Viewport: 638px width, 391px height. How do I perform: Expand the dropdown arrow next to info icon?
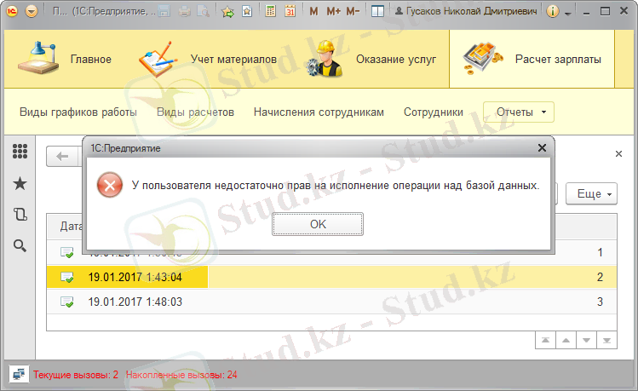[568, 13]
